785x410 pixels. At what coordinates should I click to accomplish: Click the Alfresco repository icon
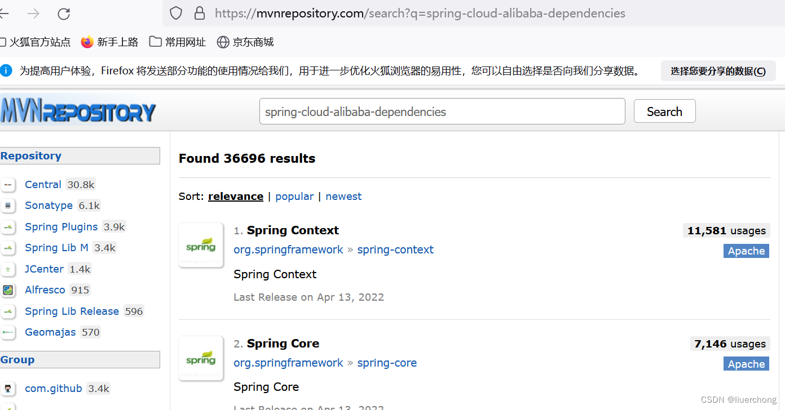click(8, 290)
